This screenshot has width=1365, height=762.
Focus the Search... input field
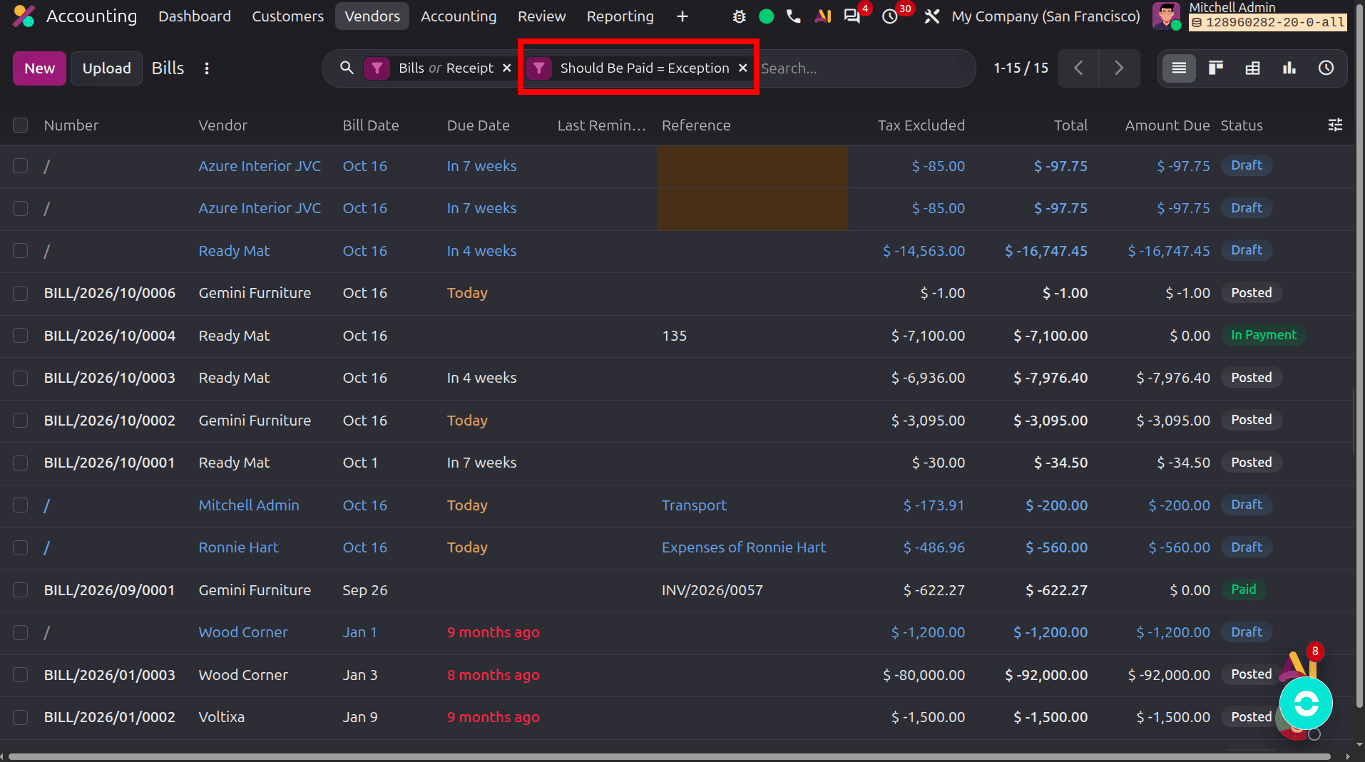[863, 68]
